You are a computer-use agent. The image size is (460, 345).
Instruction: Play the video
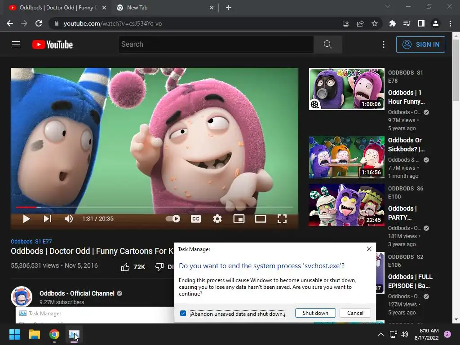pos(27,219)
